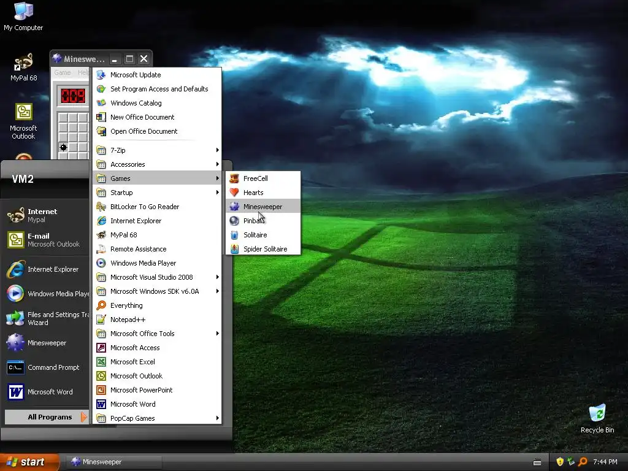The height and width of the screenshot is (471, 628).
Task: Click MyPal 68 desktop shortcut
Action: pos(24,67)
